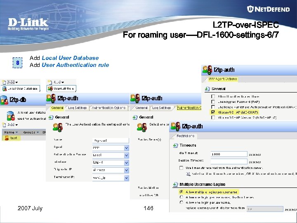Click the General section arrow icon in l2tp-auth form
The height and width of the screenshot is (223, 297).
51,117
